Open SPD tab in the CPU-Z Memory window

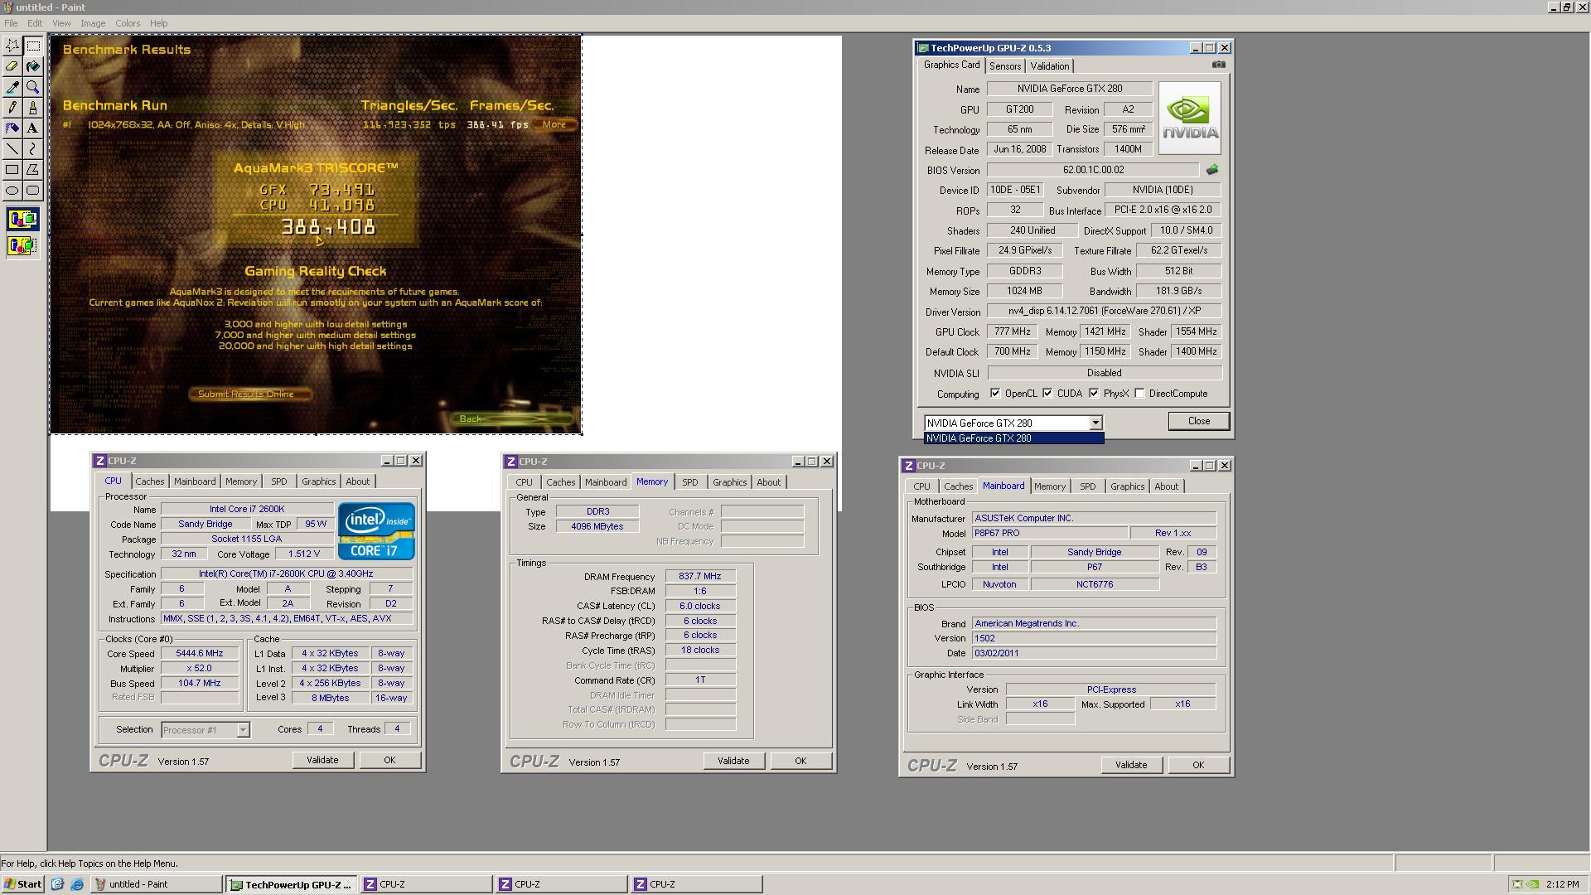click(690, 482)
